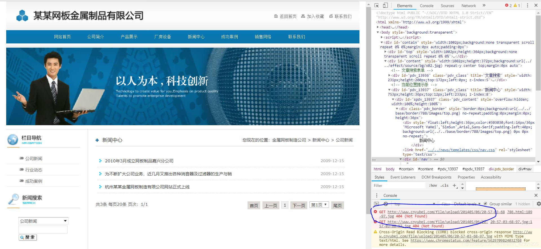Add a new style rule with plus icon
The image size is (541, 249).
(x=454, y=186)
